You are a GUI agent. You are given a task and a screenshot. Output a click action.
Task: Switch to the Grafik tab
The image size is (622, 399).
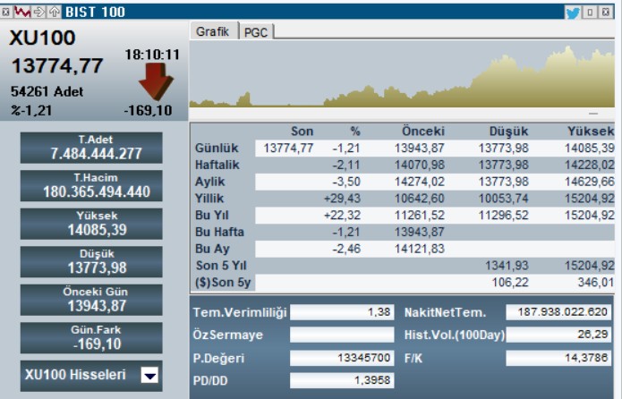click(213, 31)
